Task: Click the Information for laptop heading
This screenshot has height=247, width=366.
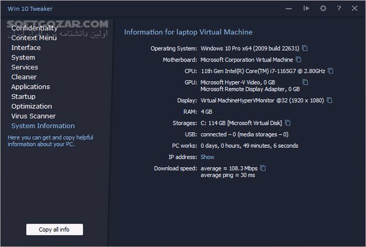Action: [x=188, y=32]
